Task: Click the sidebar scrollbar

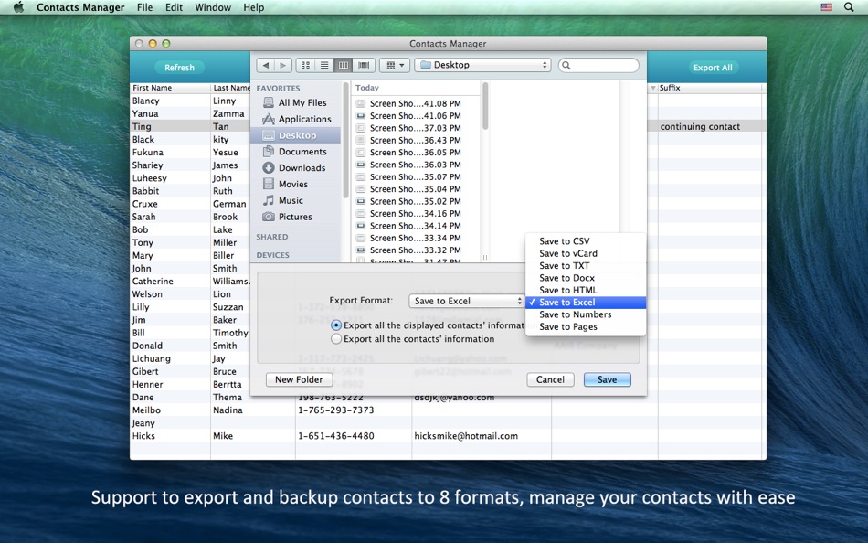Action: pos(345,139)
